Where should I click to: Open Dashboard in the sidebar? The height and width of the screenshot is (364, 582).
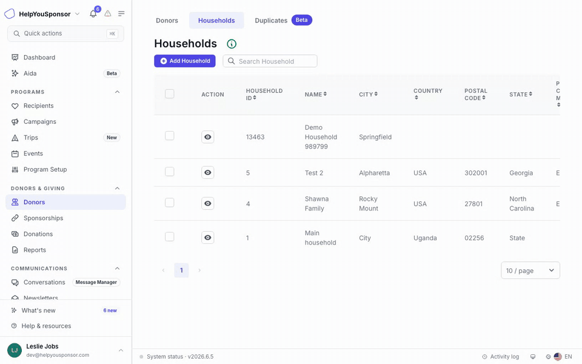(65, 58)
